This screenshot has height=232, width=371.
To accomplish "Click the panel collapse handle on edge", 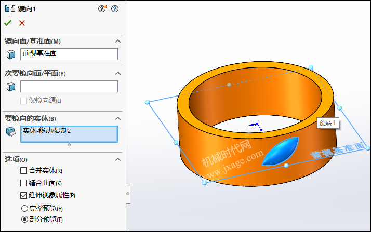I will point(128,194).
